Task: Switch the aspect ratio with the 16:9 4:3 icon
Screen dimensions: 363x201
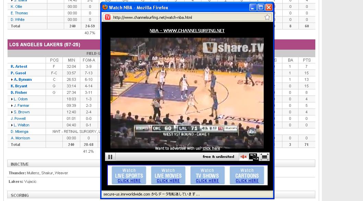Action: tap(254, 156)
